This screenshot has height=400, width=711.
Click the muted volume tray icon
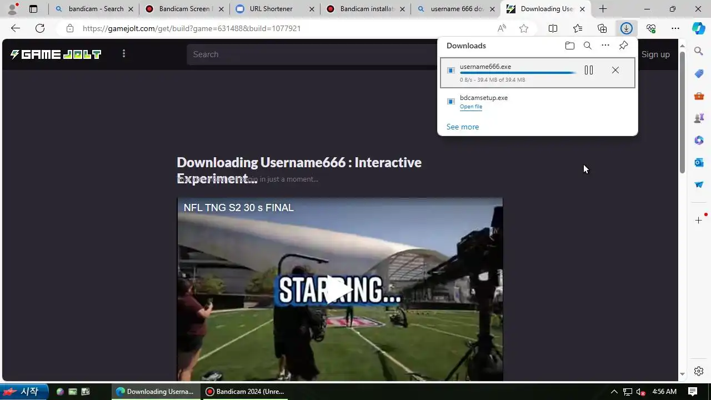[x=640, y=392]
